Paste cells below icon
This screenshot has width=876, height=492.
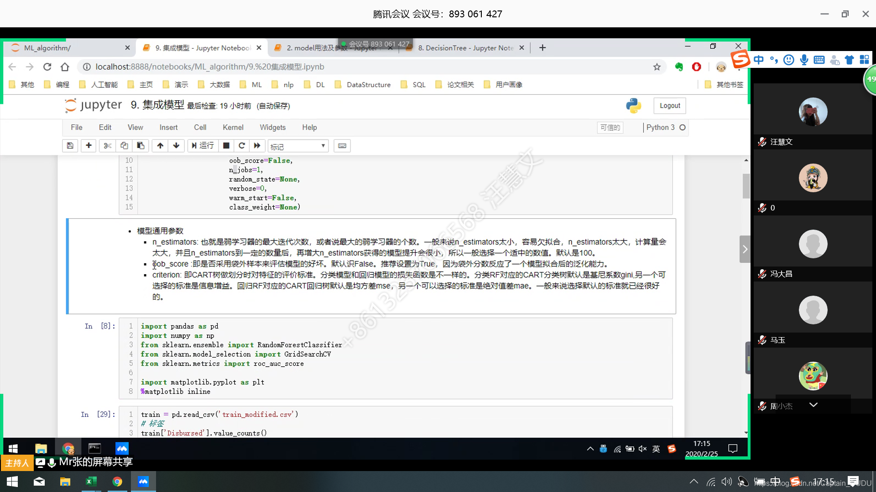[141, 146]
